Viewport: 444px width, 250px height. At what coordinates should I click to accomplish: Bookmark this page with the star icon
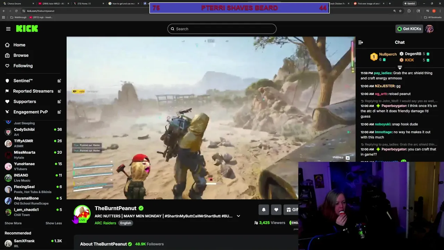tap(400, 11)
